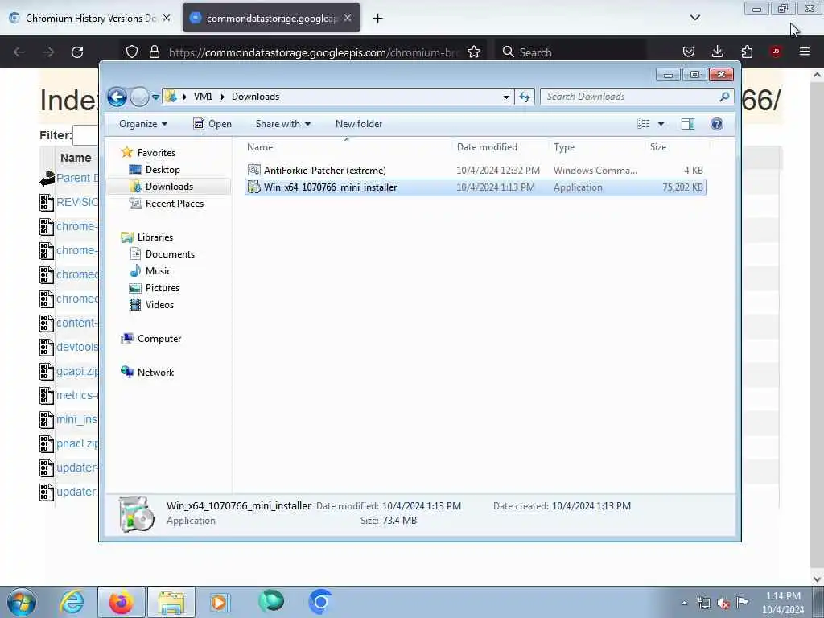Close the commondatastorage.googleapis tab
The width and height of the screenshot is (824, 618).
(x=348, y=18)
